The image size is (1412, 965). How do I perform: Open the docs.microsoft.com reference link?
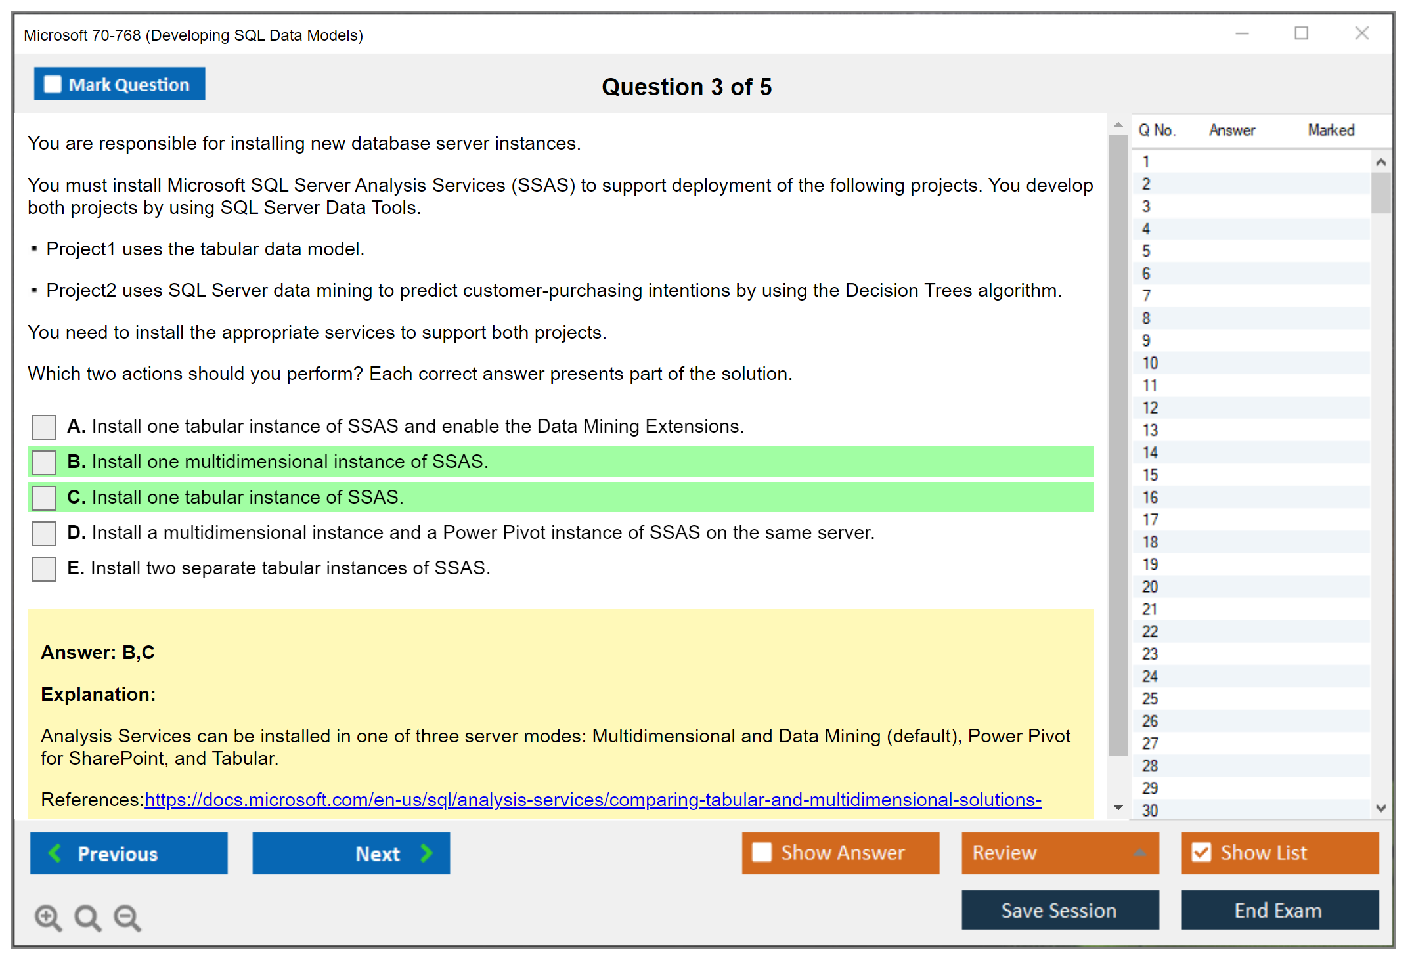click(592, 800)
